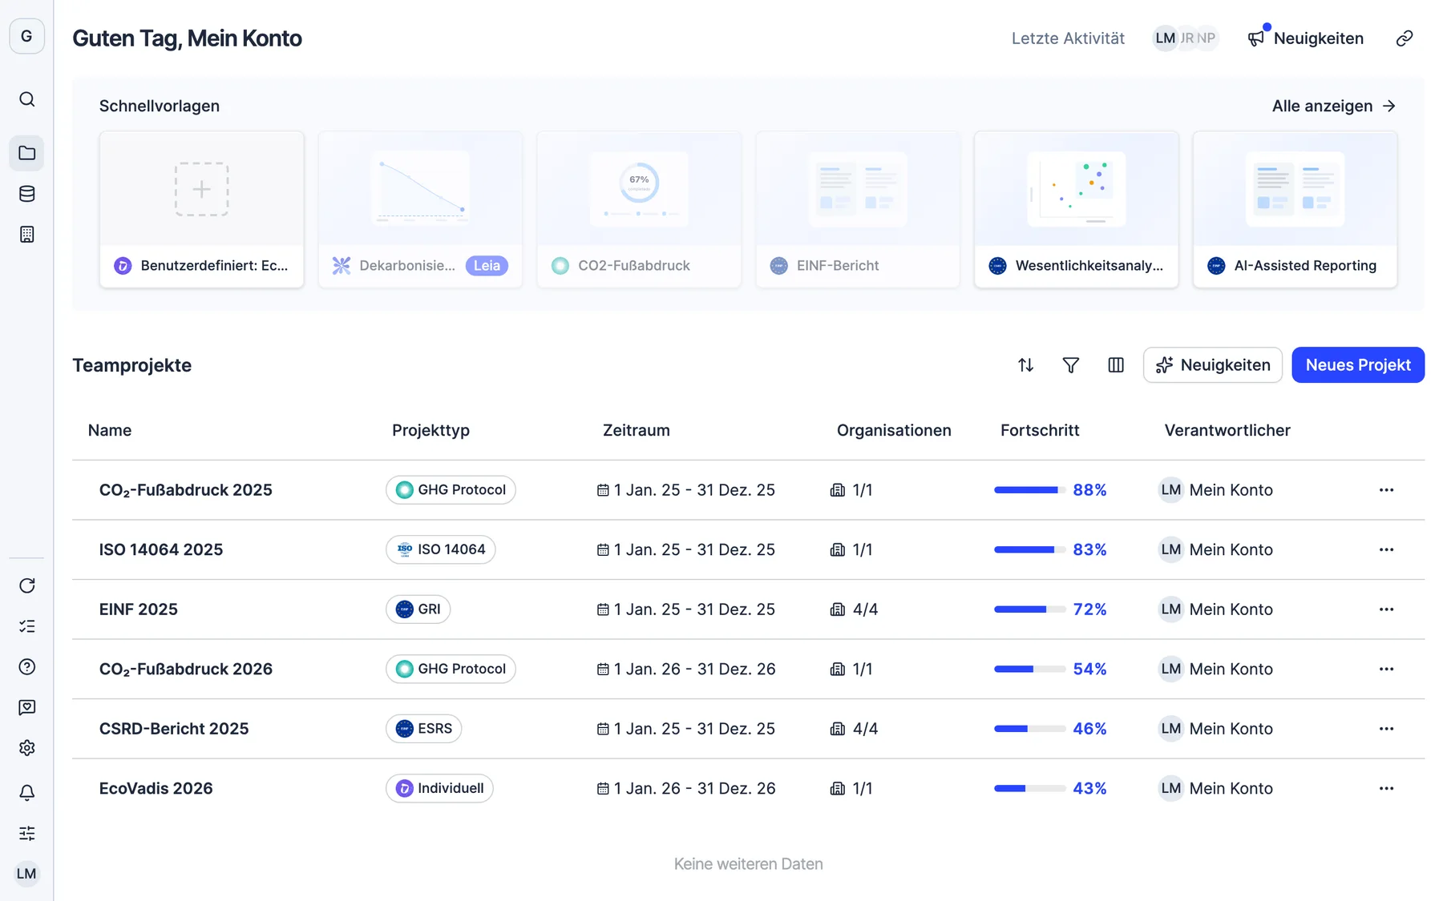Click the sort arrows icon above table

tap(1025, 365)
